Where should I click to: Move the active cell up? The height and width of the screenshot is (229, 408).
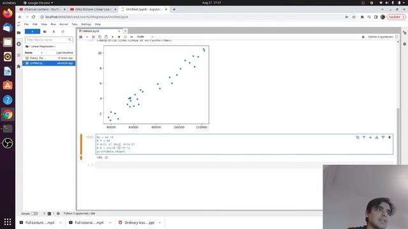point(364,137)
